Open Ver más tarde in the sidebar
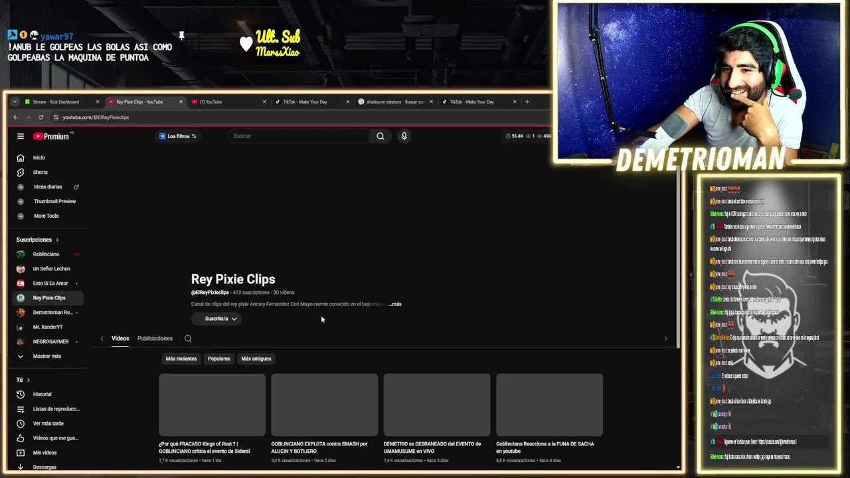Screen dimensions: 850x478 click(48, 424)
